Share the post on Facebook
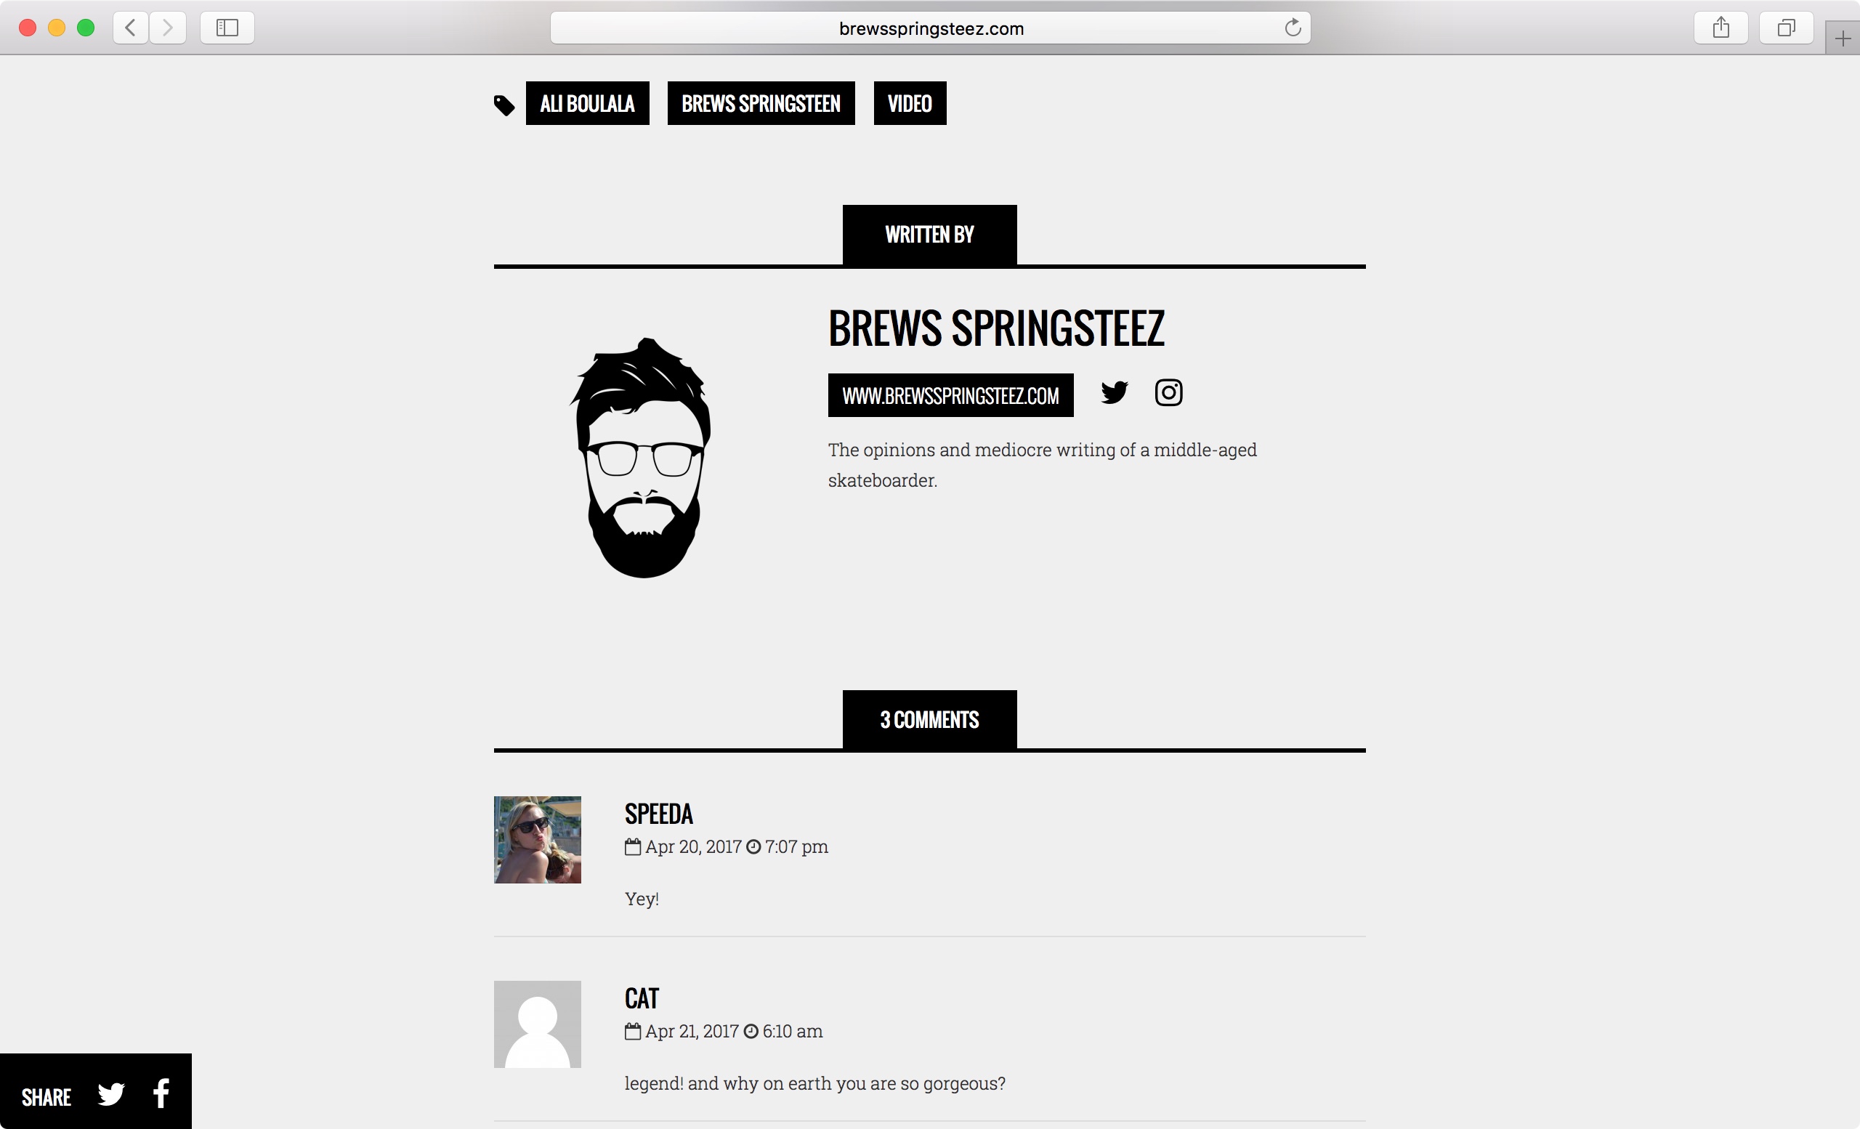1860x1129 pixels. (161, 1093)
